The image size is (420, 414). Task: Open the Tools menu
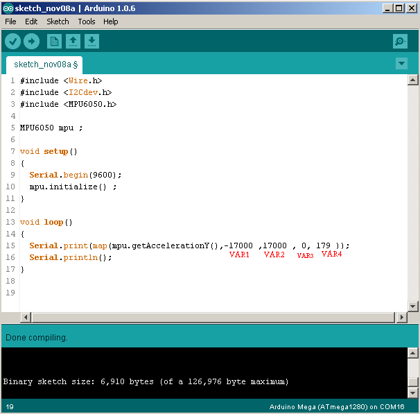86,21
